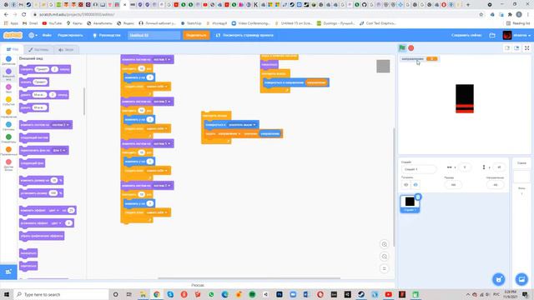The image size is (534, 300).
Task: Set sprite visibility to hidden (crossed eye)
Action: (x=416, y=185)
